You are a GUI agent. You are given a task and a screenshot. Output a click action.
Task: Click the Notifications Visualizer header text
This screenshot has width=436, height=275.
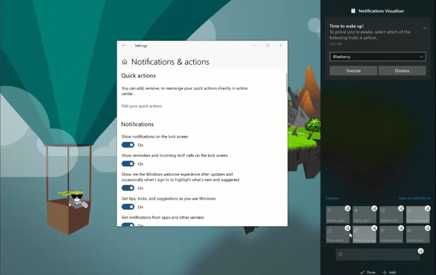(381, 11)
